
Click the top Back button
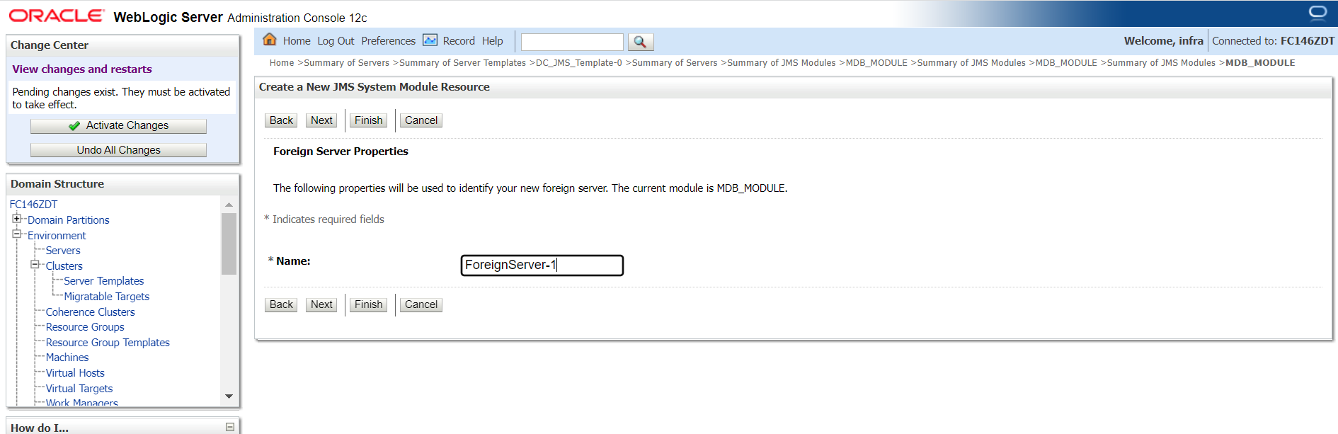(281, 120)
